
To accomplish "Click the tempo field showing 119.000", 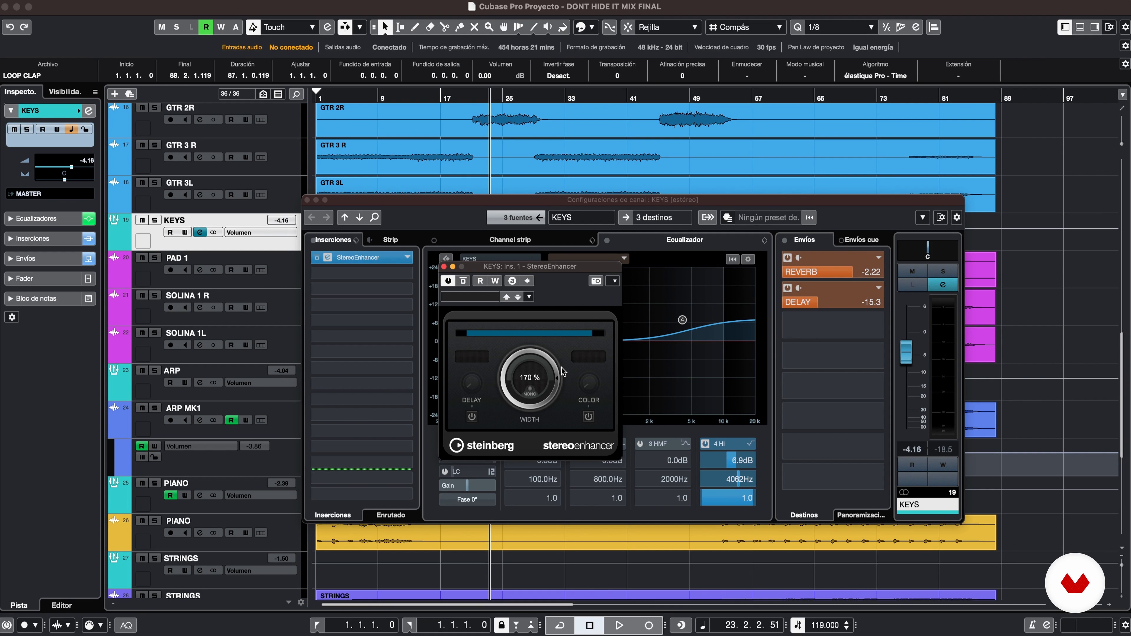I will click(825, 625).
